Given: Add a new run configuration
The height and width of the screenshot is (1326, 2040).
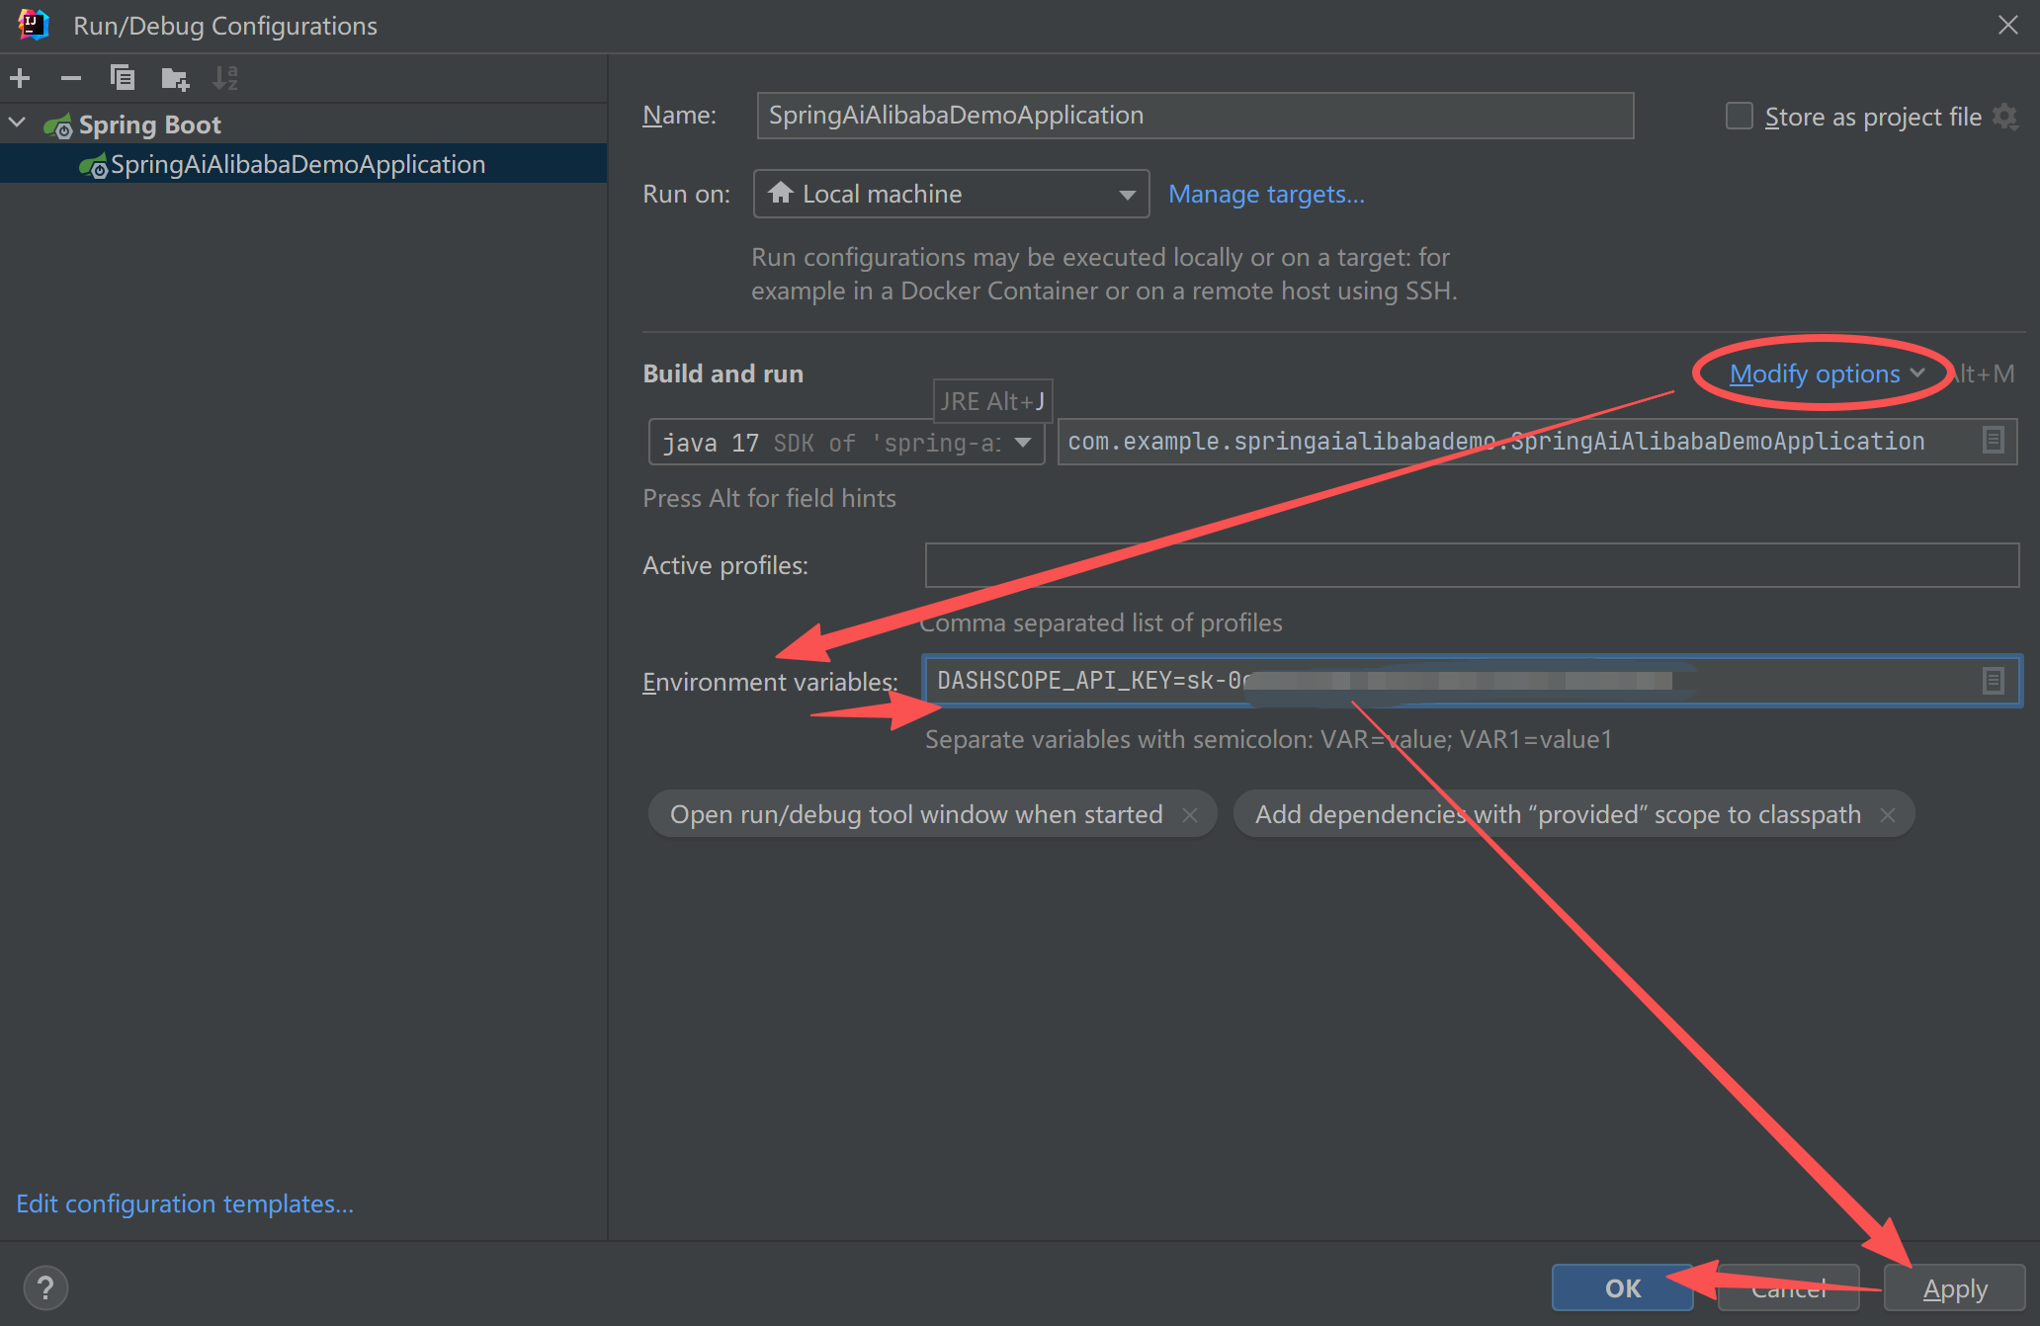Looking at the screenshot, I should point(20,78).
